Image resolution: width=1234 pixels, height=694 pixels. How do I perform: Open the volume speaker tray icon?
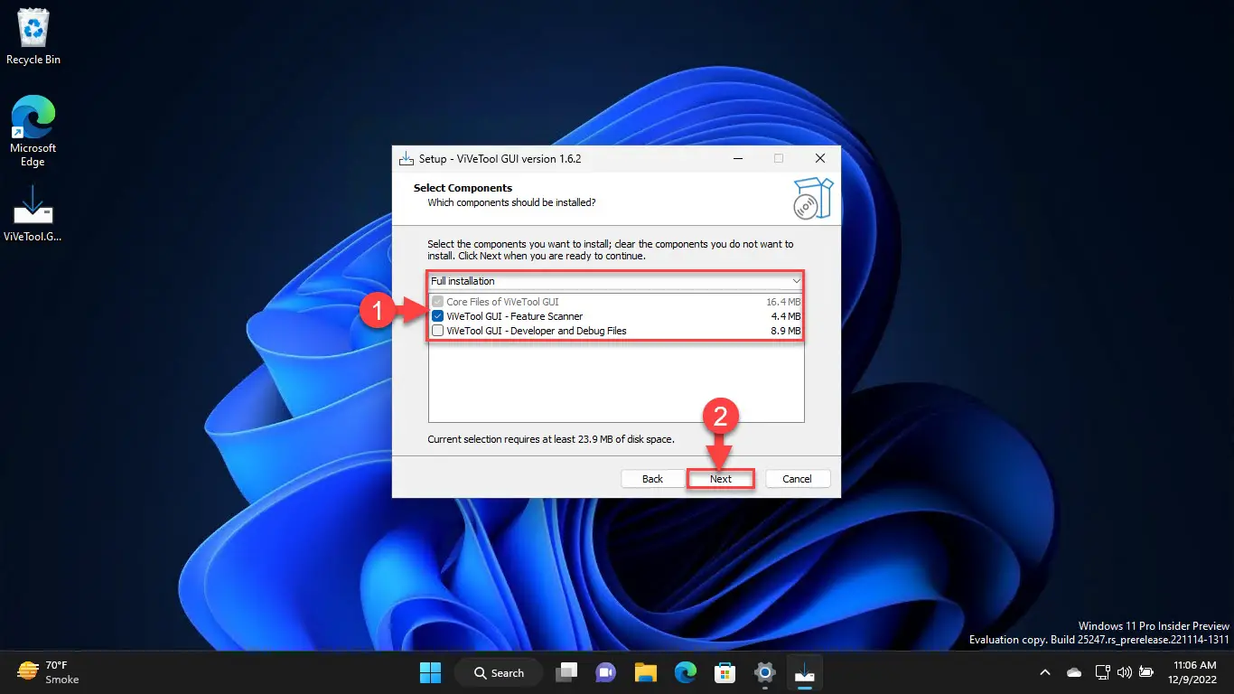tap(1125, 672)
